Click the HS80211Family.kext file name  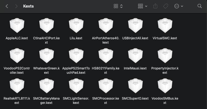[106, 71]
